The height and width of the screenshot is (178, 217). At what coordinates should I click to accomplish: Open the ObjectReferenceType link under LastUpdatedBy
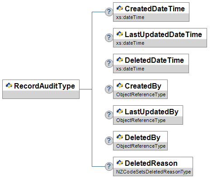click(141, 120)
